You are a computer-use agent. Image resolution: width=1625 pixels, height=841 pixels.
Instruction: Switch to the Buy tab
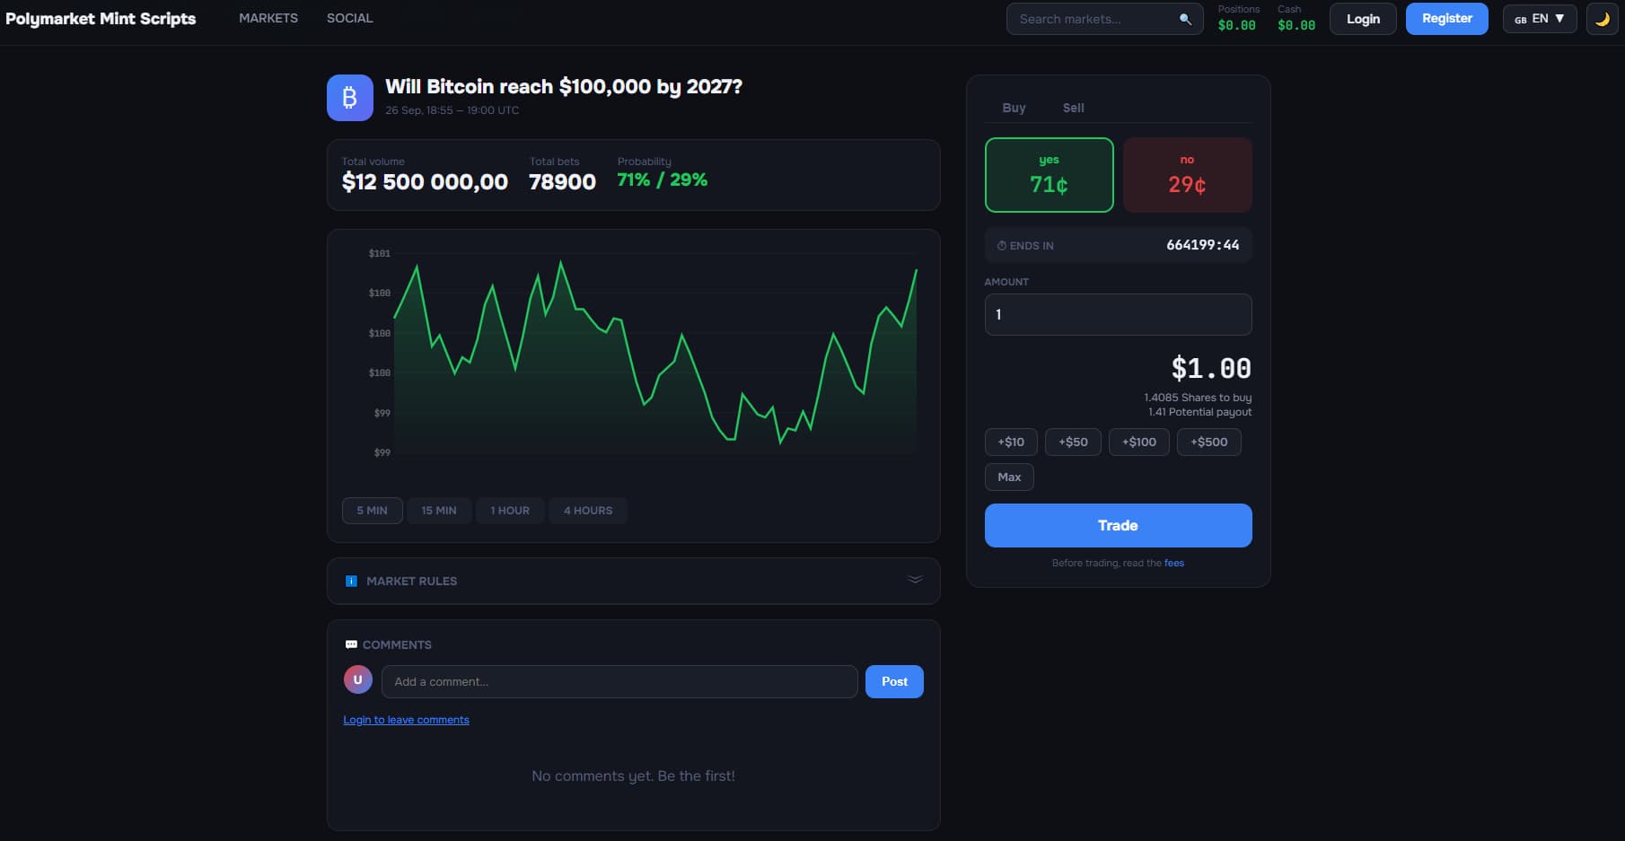1014,108
